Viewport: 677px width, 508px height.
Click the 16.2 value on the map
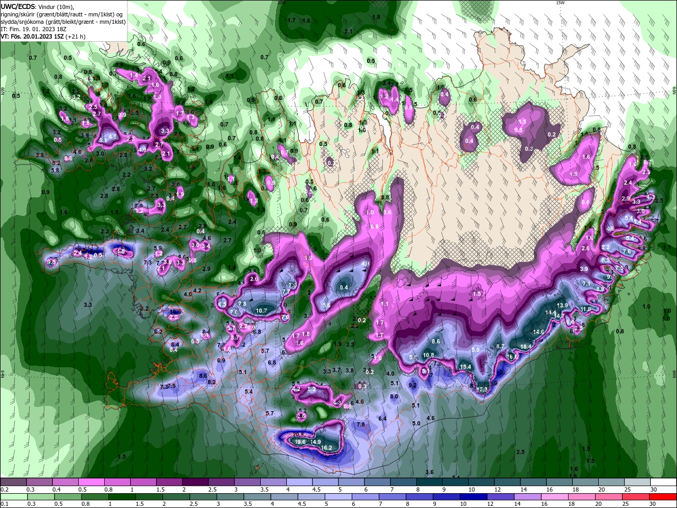pyautogui.click(x=326, y=448)
